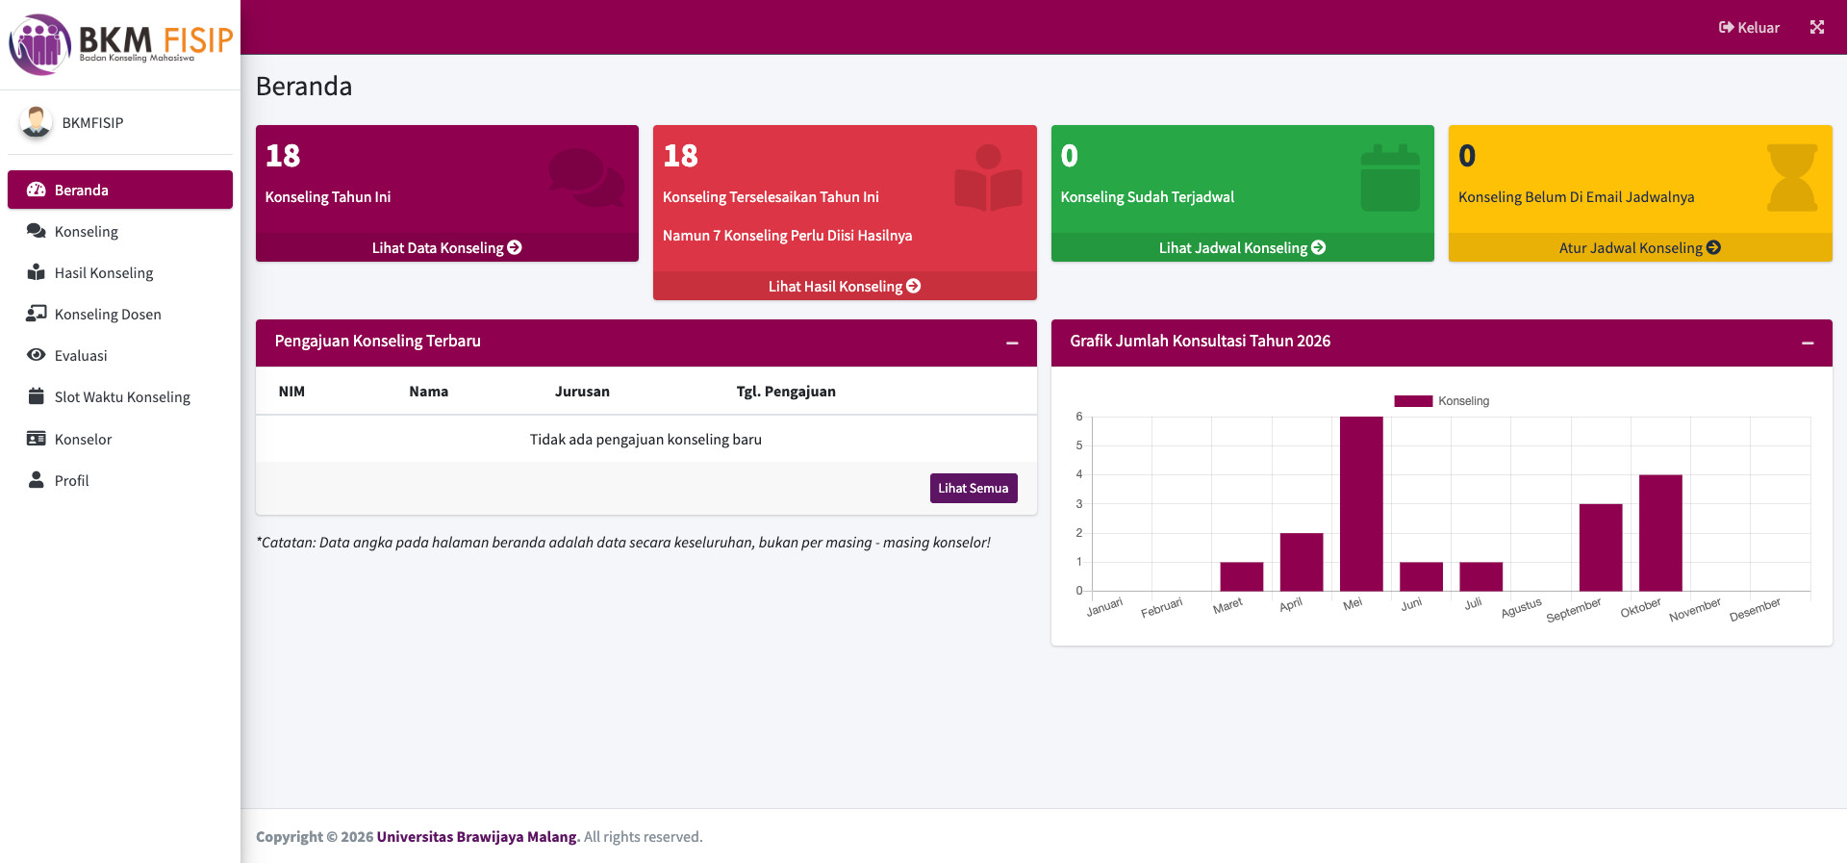Click the calendar icon in green card
The width and height of the screenshot is (1847, 863).
click(x=1390, y=177)
